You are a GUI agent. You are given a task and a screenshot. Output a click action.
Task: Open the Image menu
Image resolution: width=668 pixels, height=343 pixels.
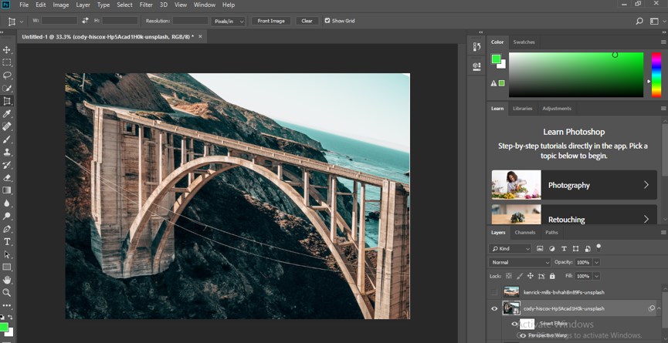tap(61, 5)
